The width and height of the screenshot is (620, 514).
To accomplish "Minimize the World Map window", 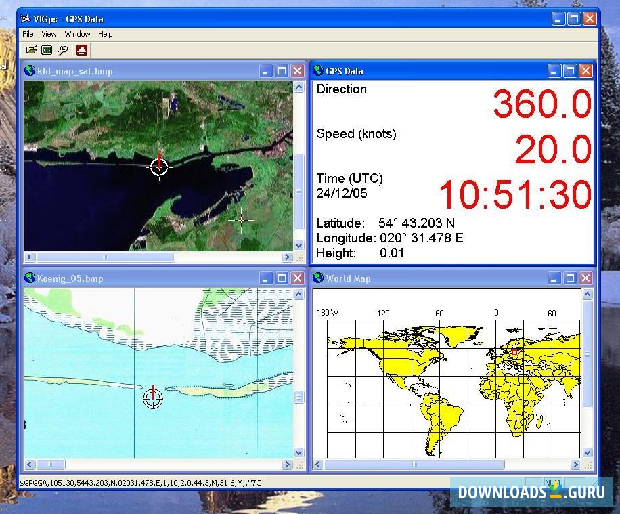I will pos(554,278).
